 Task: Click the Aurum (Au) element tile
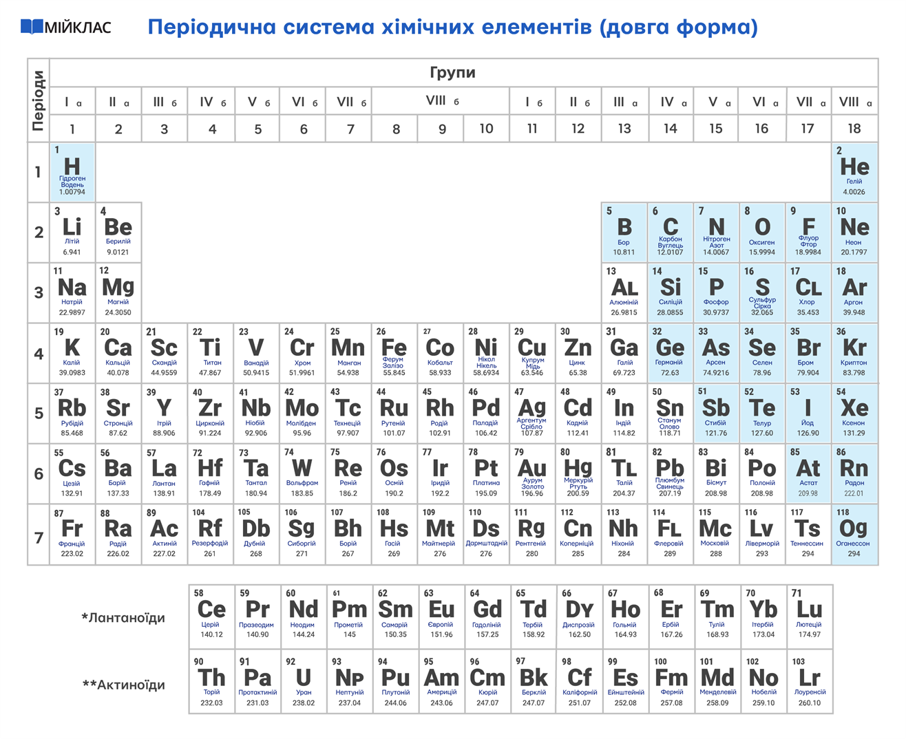[532, 472]
